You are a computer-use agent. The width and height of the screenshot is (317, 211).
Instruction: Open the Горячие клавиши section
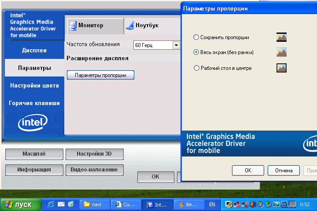(x=34, y=103)
